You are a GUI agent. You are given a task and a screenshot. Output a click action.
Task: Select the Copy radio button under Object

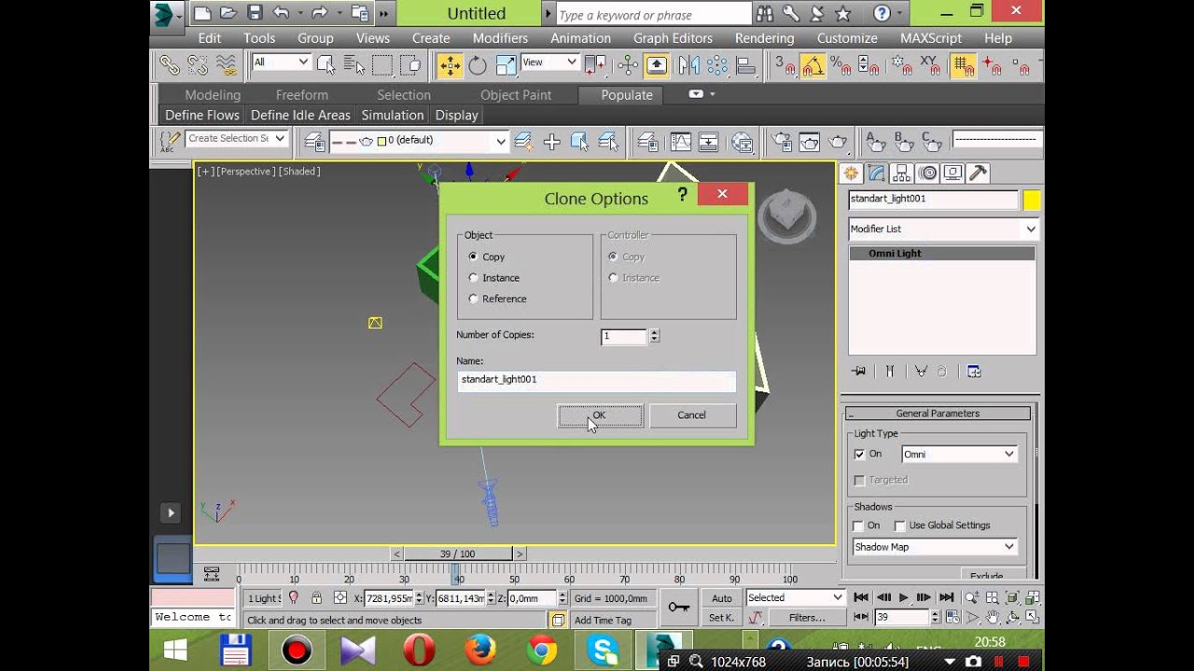click(x=474, y=256)
